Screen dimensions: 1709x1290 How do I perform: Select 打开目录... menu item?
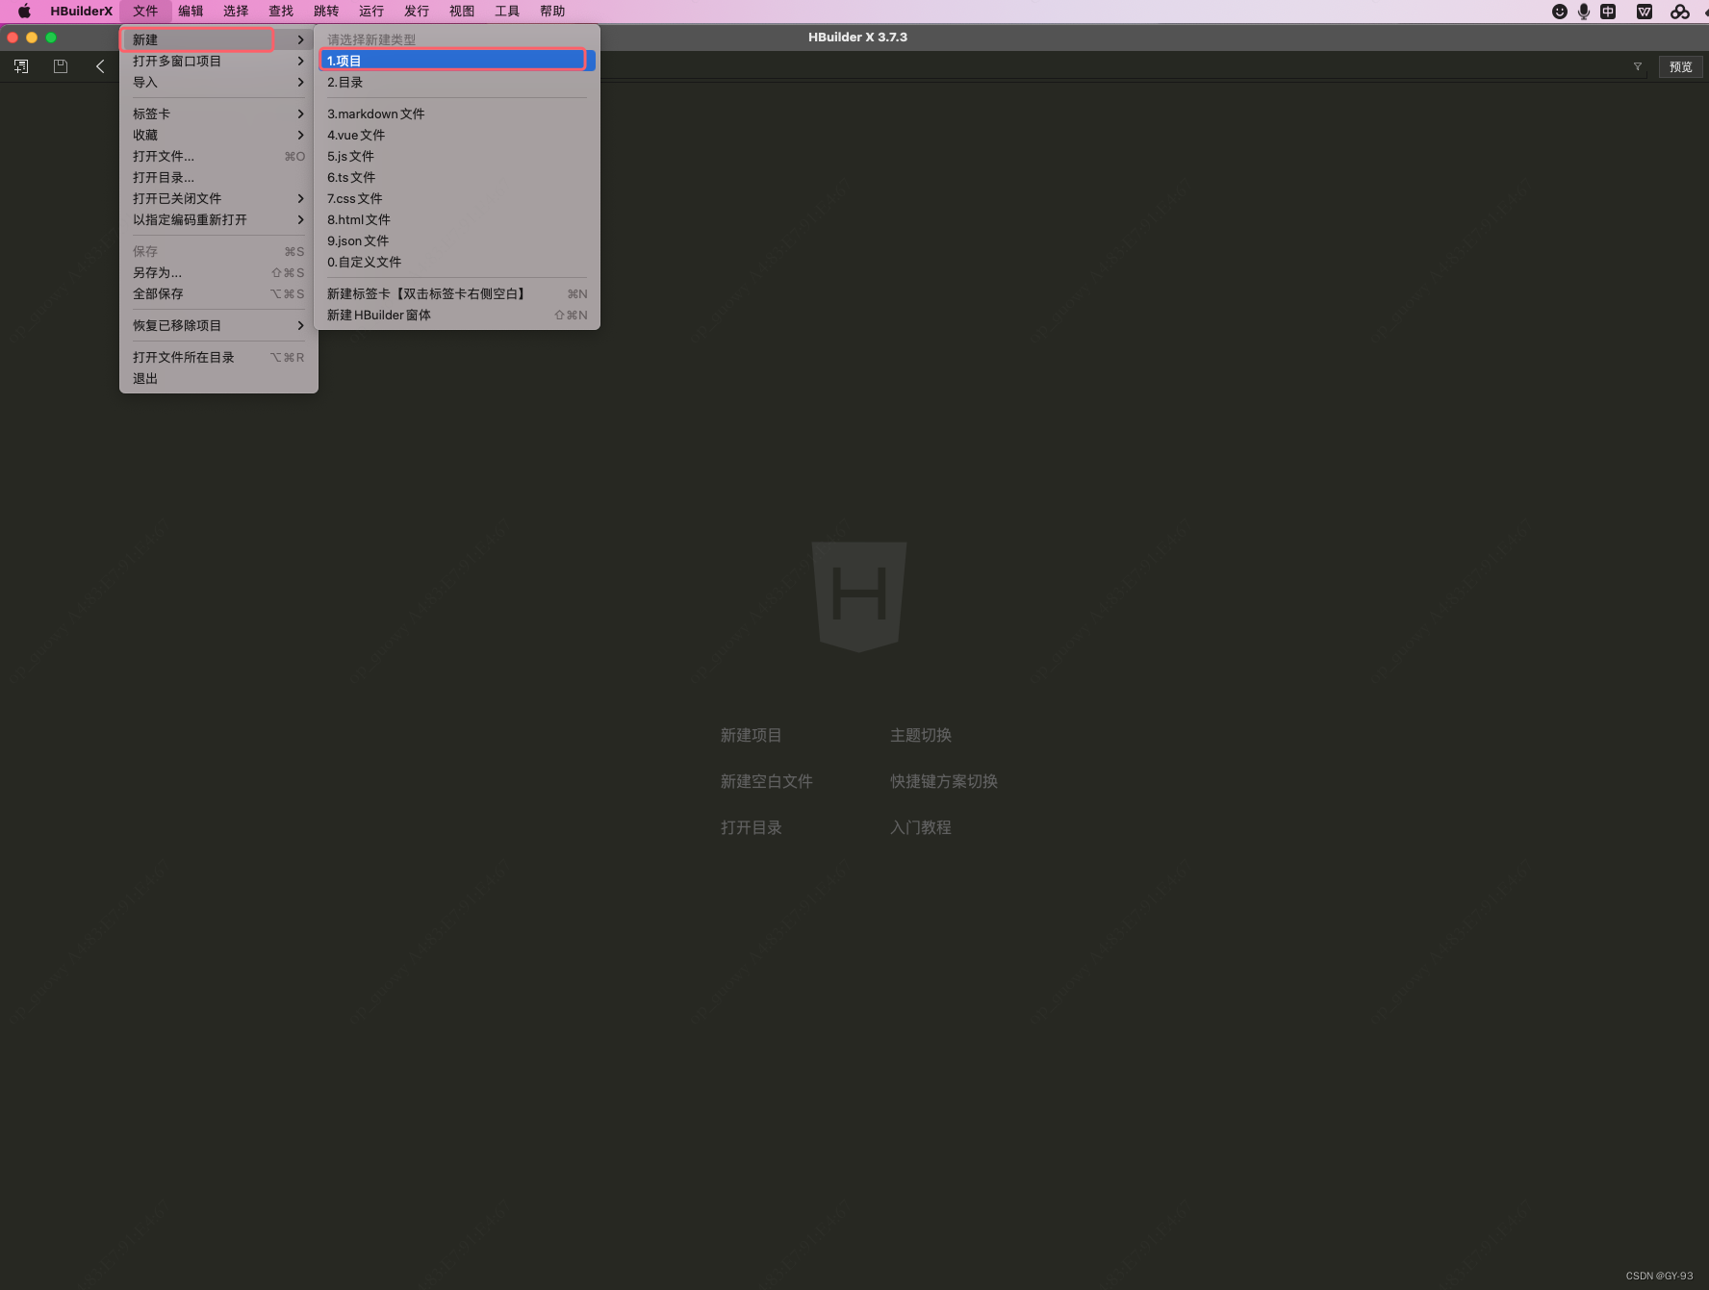(218, 177)
